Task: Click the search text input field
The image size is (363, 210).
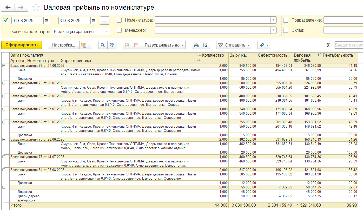Action: (348, 45)
